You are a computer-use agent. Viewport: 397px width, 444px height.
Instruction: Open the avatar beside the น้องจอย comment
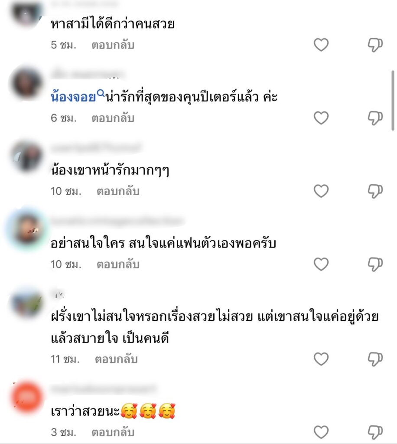point(27,83)
